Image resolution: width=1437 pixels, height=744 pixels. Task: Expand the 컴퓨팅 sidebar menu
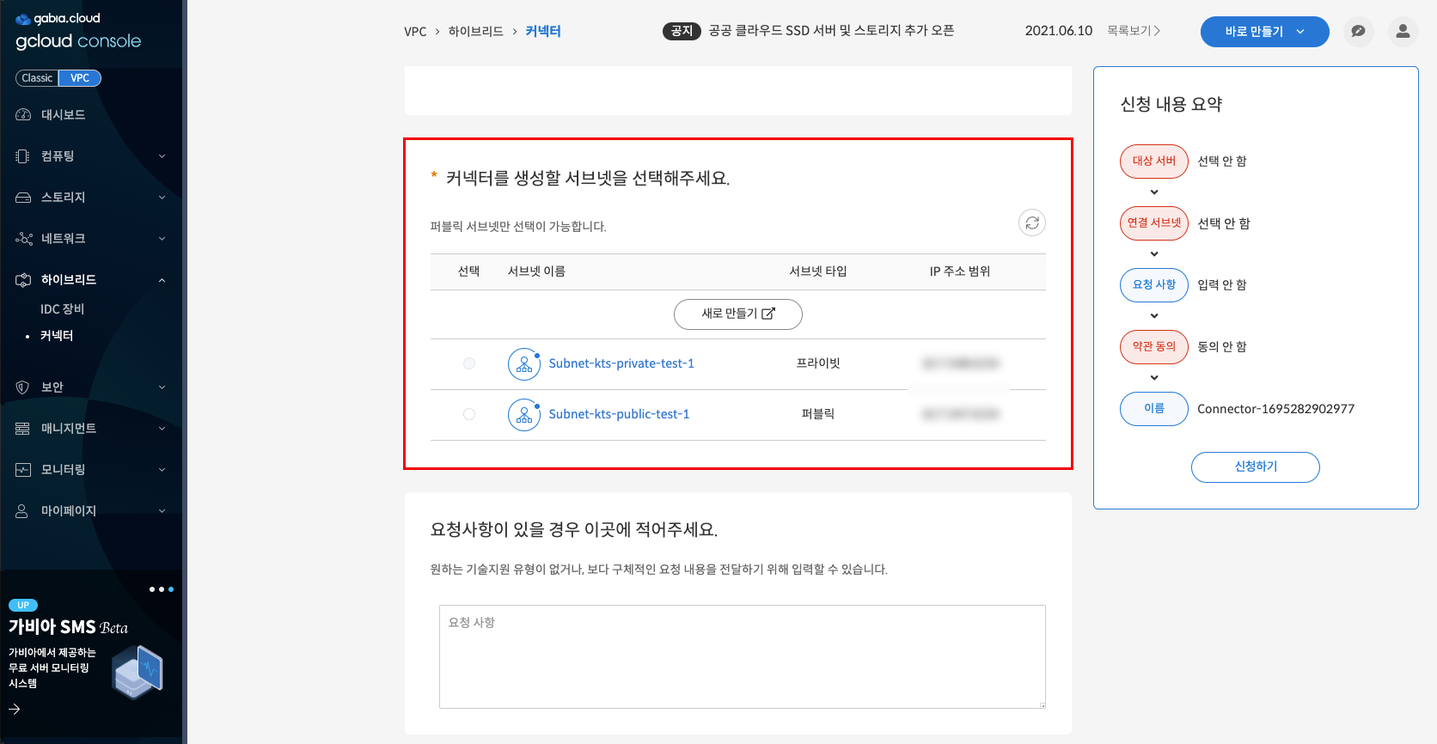91,156
